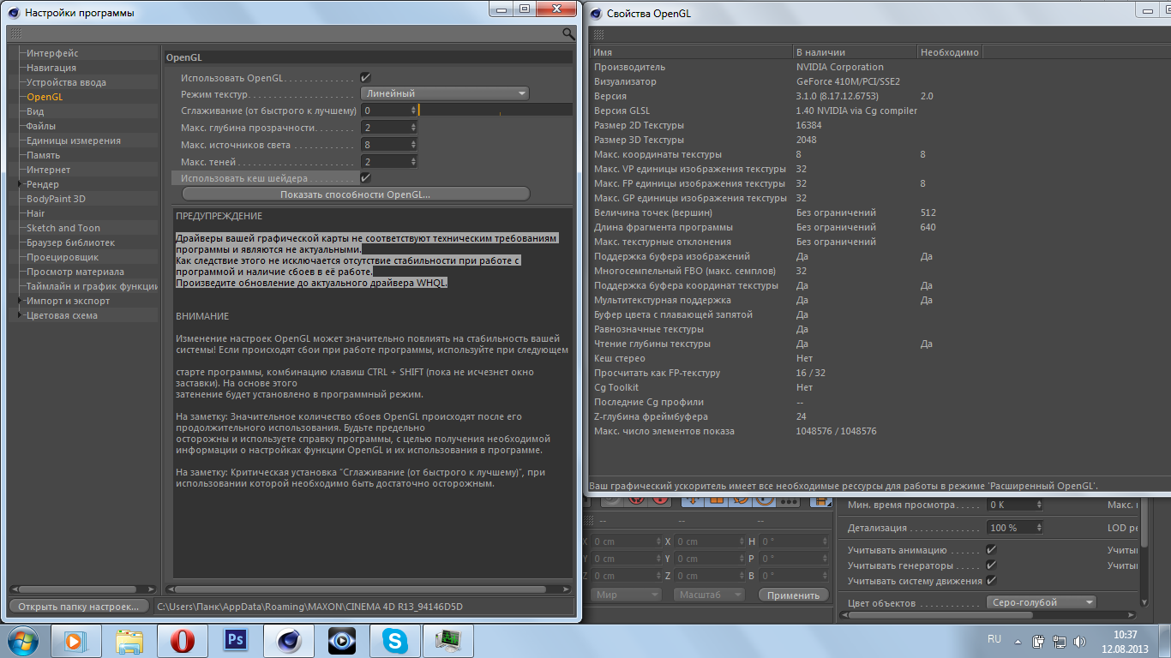
Task: Select 'Интерфейс' in the preferences list
Action: pyautogui.click(x=52, y=53)
